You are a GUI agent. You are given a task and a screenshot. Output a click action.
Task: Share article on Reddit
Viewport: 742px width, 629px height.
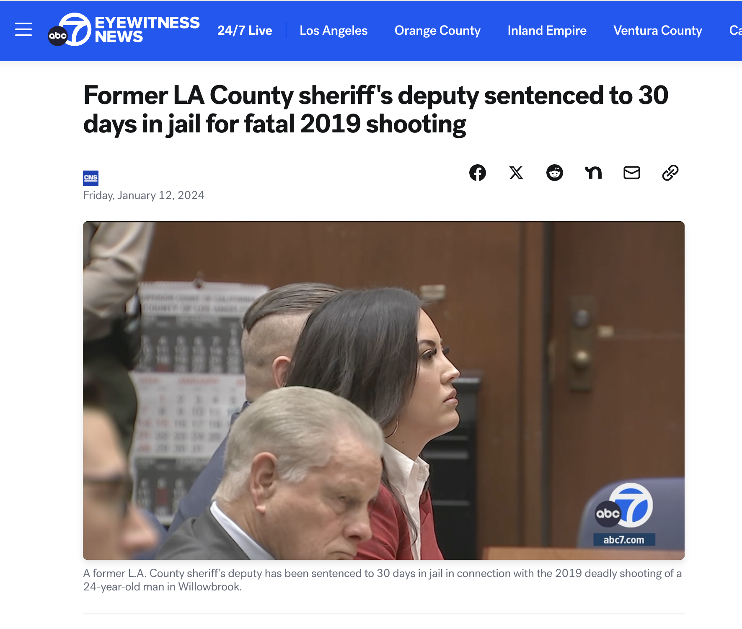(555, 173)
